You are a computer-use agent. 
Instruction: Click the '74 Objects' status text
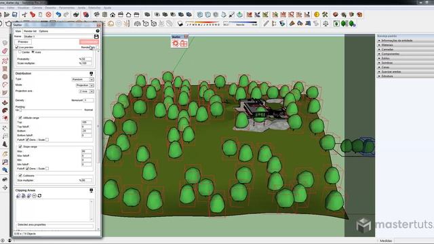29,234
